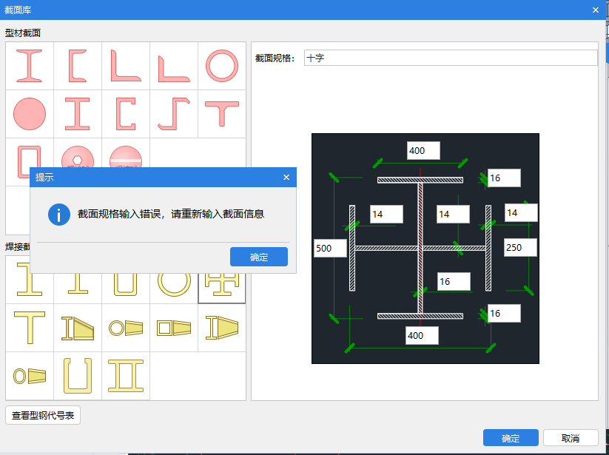The width and height of the screenshot is (609, 455).
Task: Select the yellow welded T-shaped section
Action: pos(30,328)
